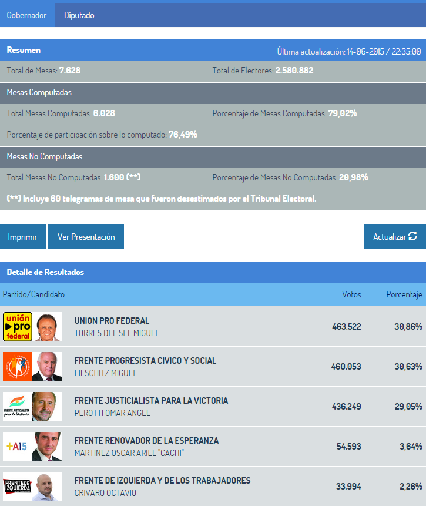426x506 pixels.
Task: Click Porcentaje de Mesas Computadas 79,02%
Action: (343, 113)
